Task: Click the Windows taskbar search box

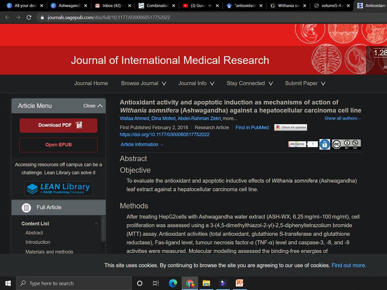Action: pos(75,283)
